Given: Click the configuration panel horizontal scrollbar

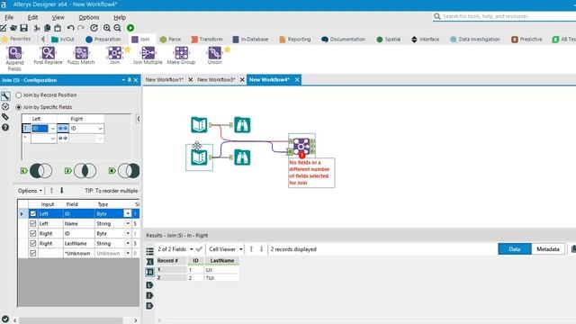Looking at the screenshot, I should [x=71, y=320].
